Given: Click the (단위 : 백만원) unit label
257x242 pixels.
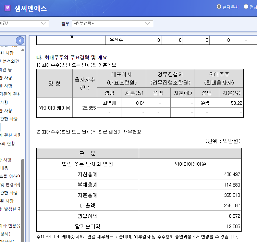Looking at the screenshot, I should 223,141.
